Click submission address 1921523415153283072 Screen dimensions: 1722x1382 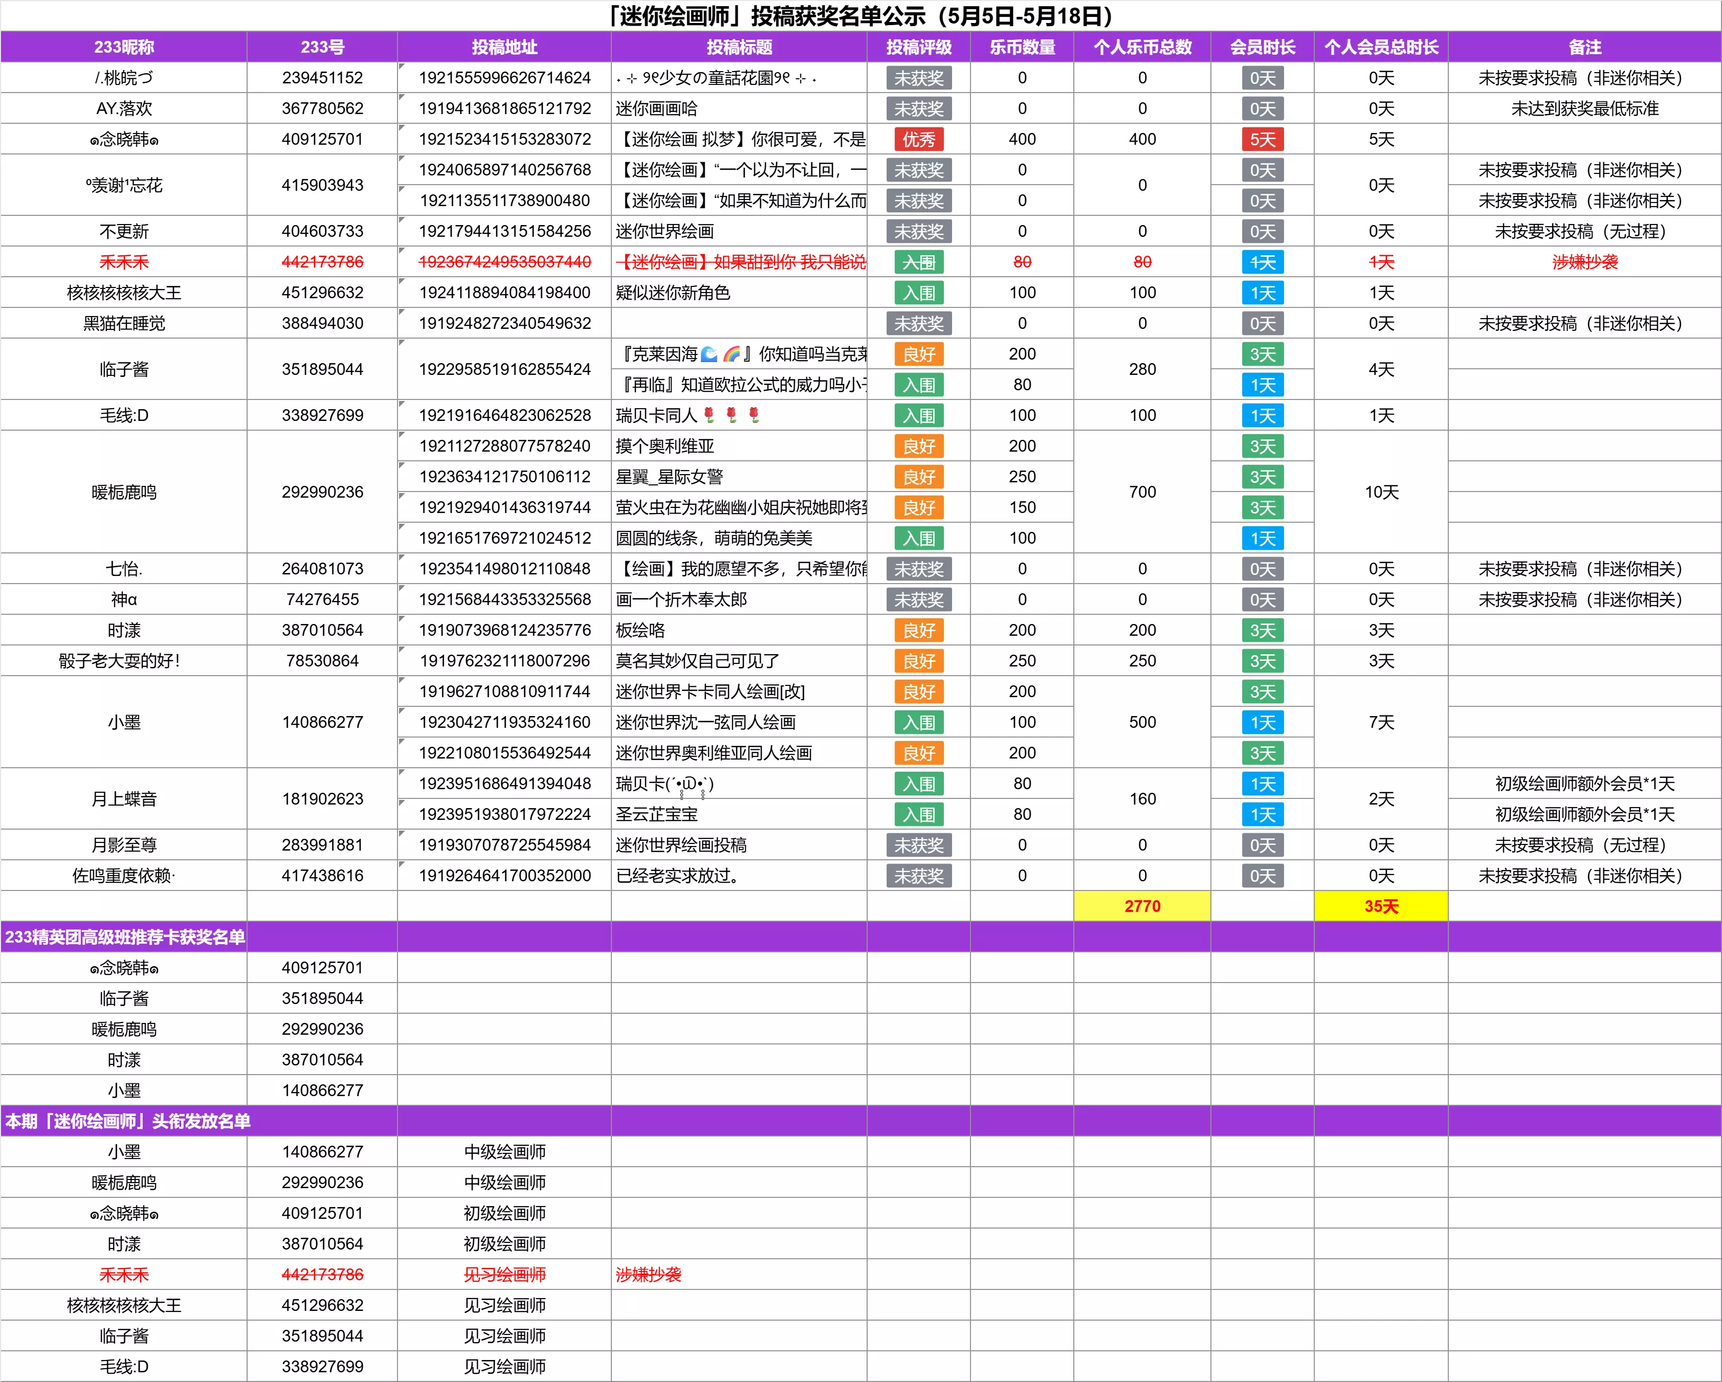[505, 140]
